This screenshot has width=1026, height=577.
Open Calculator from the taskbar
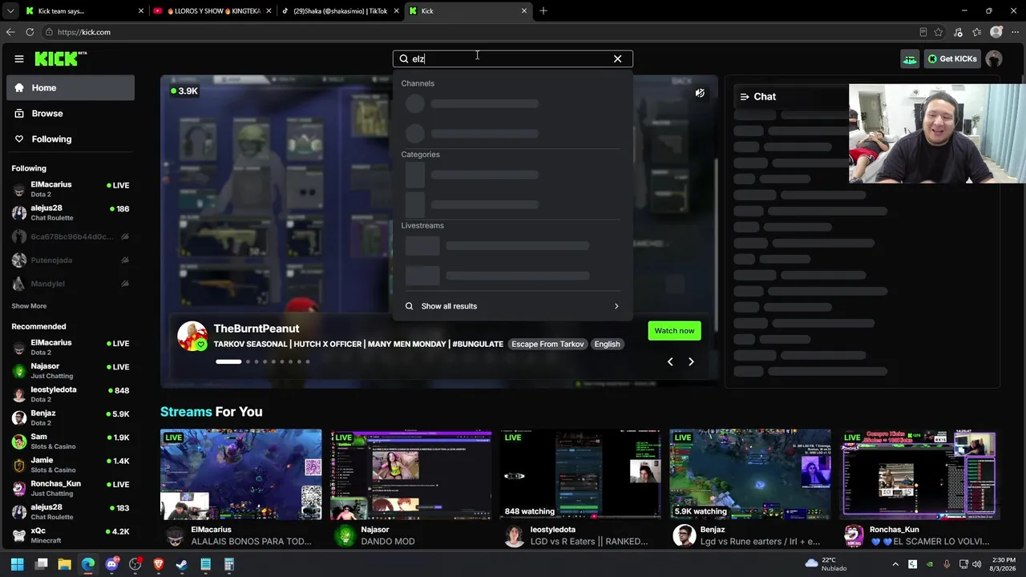pos(229,564)
